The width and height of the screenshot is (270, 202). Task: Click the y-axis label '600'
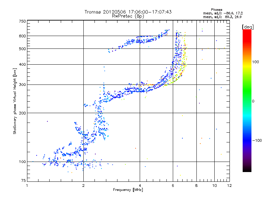click(22, 36)
